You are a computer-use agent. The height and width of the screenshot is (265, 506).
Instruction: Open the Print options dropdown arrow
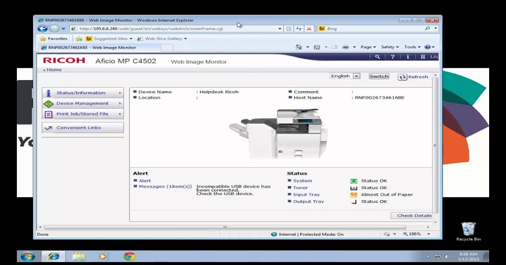tap(354, 47)
